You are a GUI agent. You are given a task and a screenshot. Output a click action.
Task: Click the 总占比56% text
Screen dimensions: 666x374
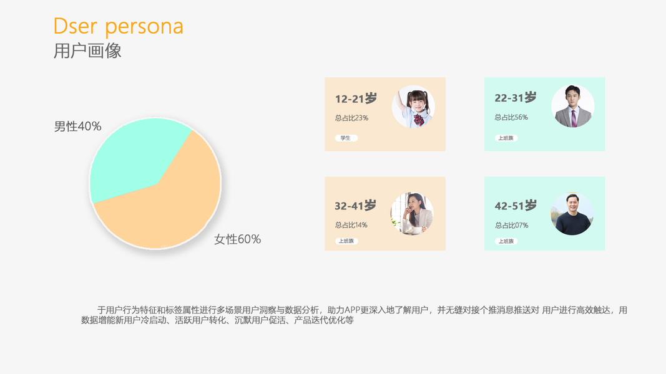point(511,117)
